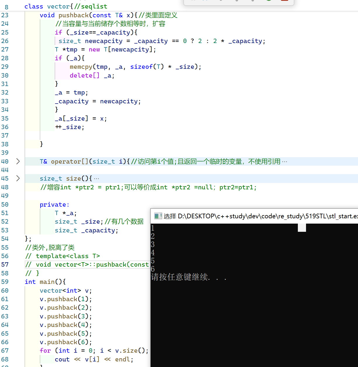Click the console cursor block
Viewport: 358px width, 367px height.
coord(302,228)
